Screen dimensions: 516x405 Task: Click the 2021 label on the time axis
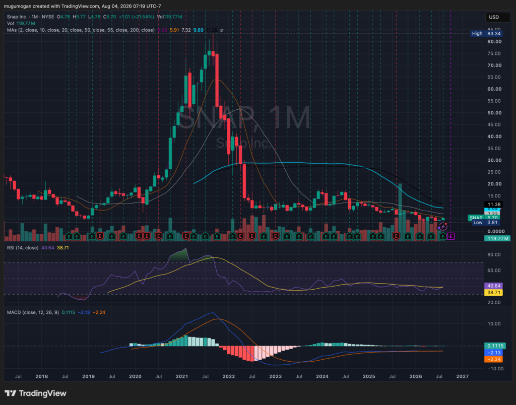click(181, 376)
